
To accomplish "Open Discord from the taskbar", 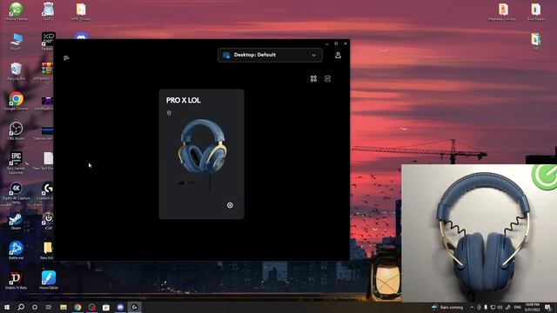I will pos(120,307).
